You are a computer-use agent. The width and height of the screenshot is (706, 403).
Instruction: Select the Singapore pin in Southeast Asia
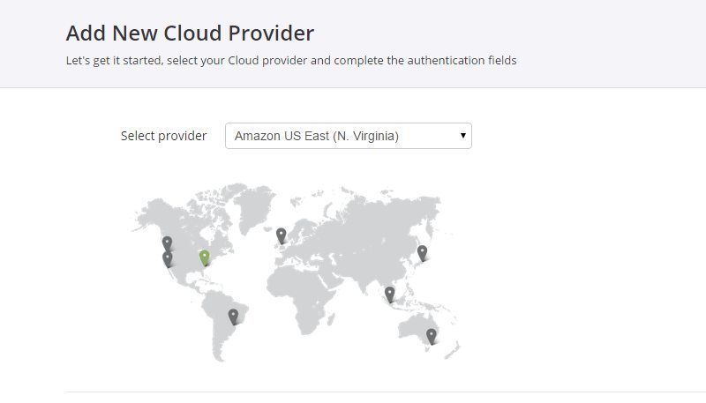pyautogui.click(x=389, y=295)
